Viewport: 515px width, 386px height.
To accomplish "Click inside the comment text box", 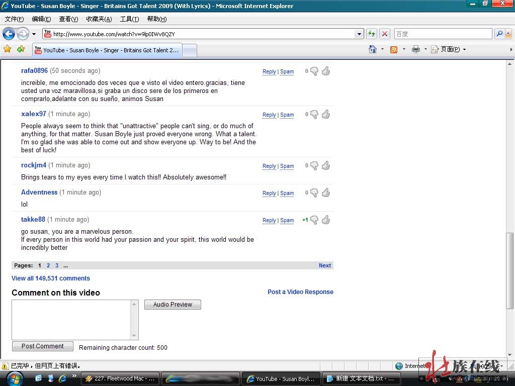I will [71, 319].
